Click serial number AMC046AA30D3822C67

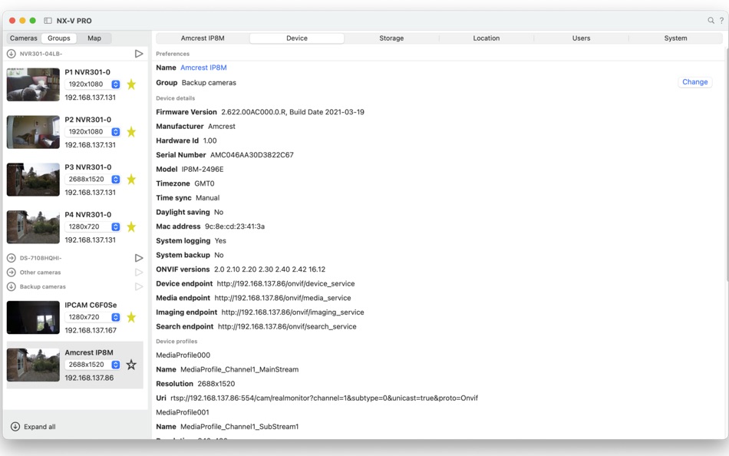point(252,155)
